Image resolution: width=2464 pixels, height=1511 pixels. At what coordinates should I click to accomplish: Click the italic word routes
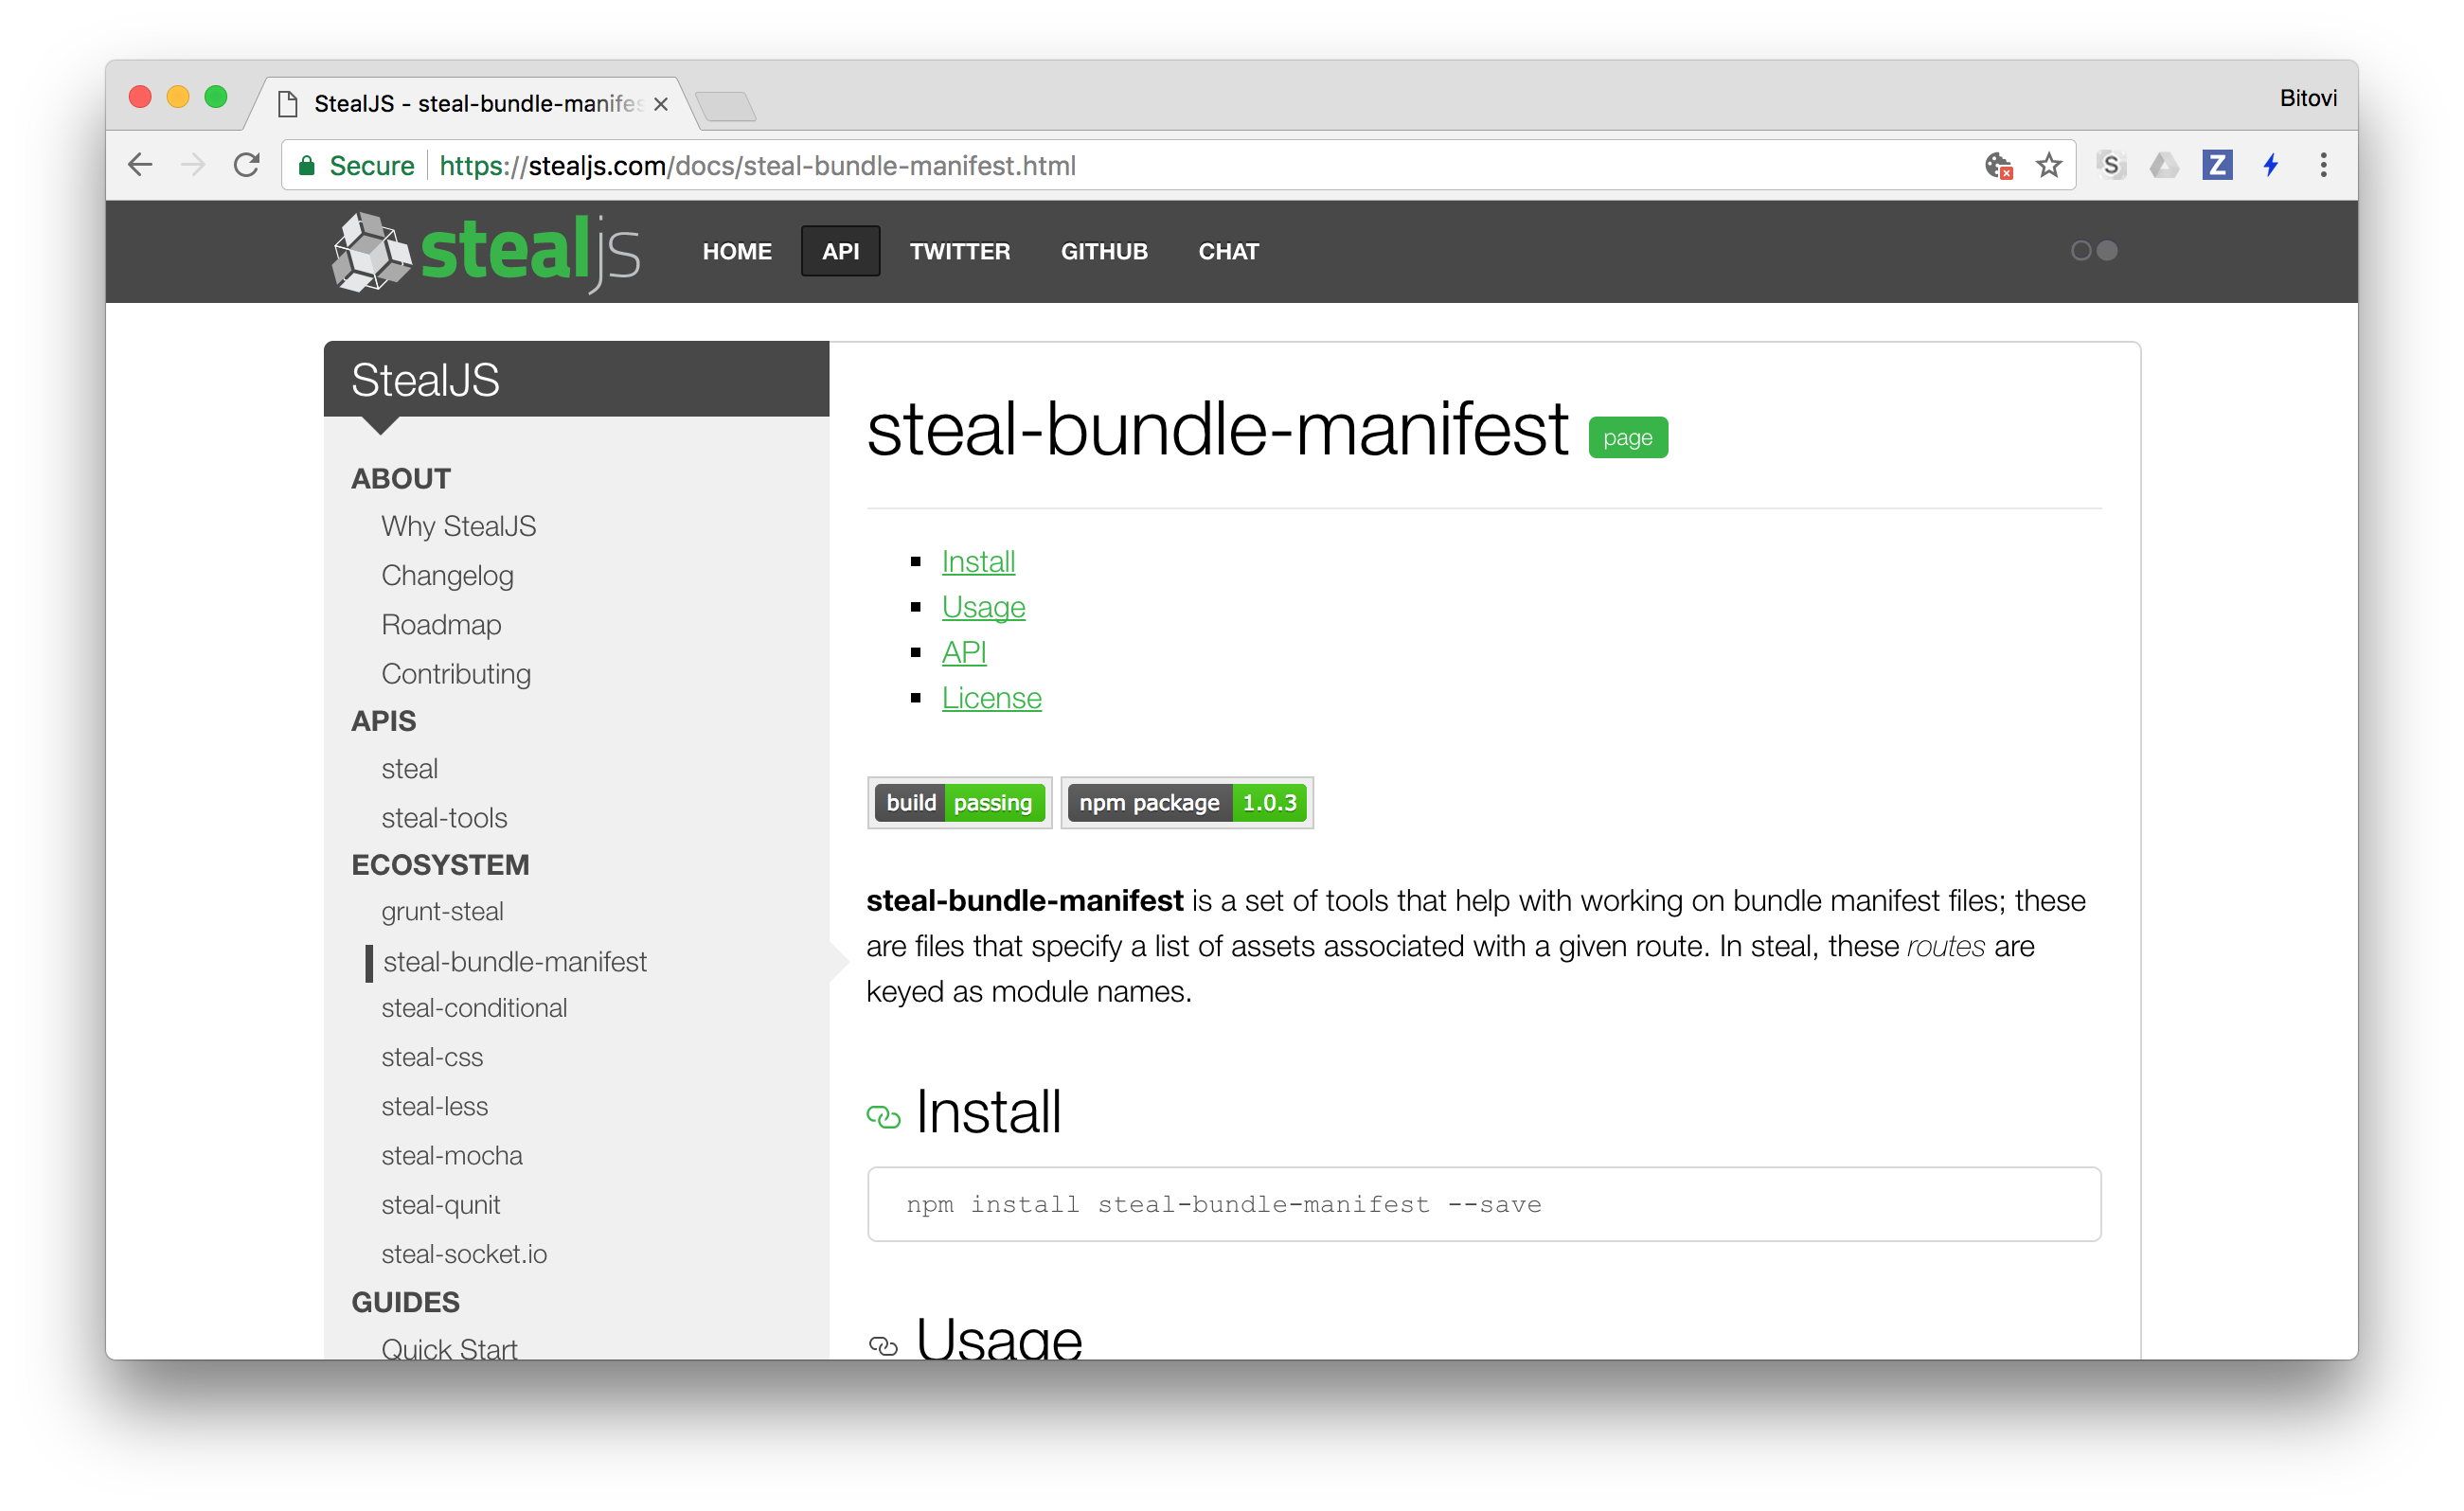tap(1945, 947)
